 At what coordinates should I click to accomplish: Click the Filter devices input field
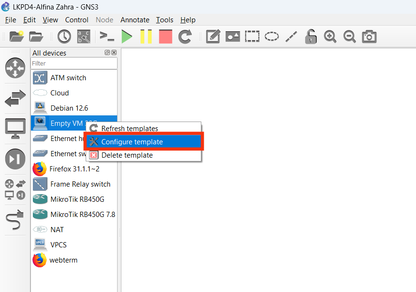[x=74, y=63]
